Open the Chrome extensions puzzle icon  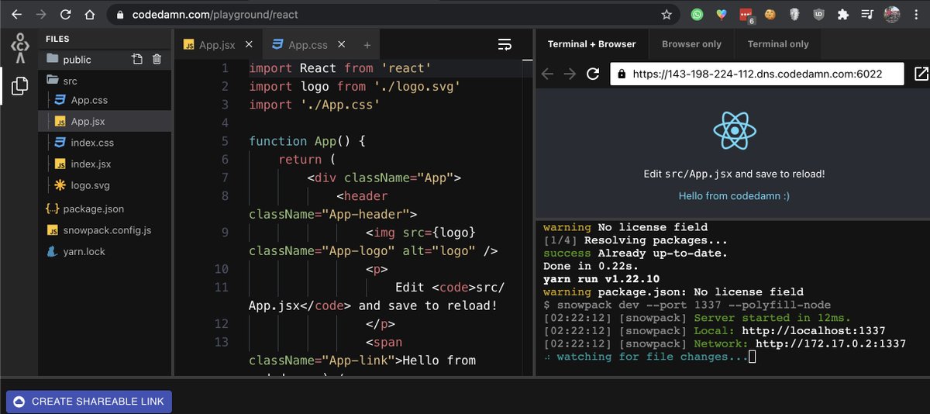(x=843, y=14)
